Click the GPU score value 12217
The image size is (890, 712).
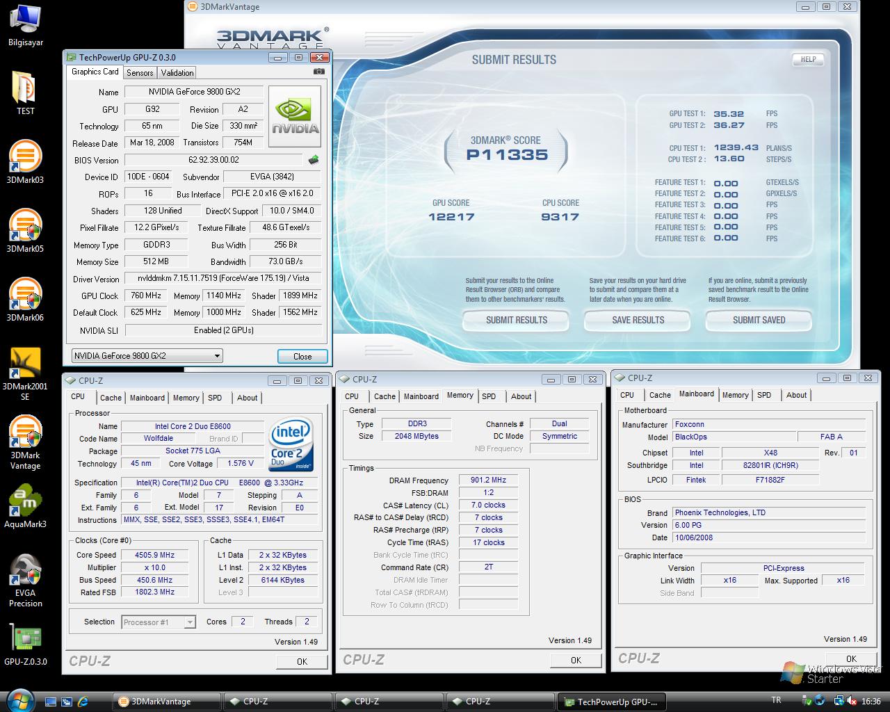[x=451, y=217]
